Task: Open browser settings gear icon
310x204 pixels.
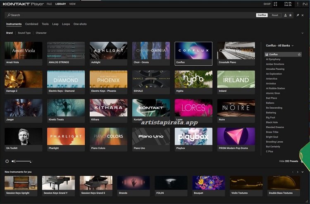Action: (7, 161)
